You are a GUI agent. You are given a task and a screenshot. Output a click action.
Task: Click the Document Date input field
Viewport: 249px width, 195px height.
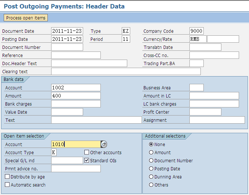coord(67,31)
